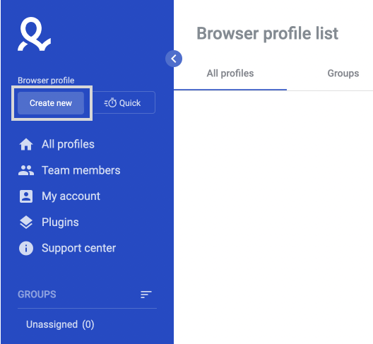Switch to the Groups tab
The width and height of the screenshot is (373, 344).
(x=343, y=73)
